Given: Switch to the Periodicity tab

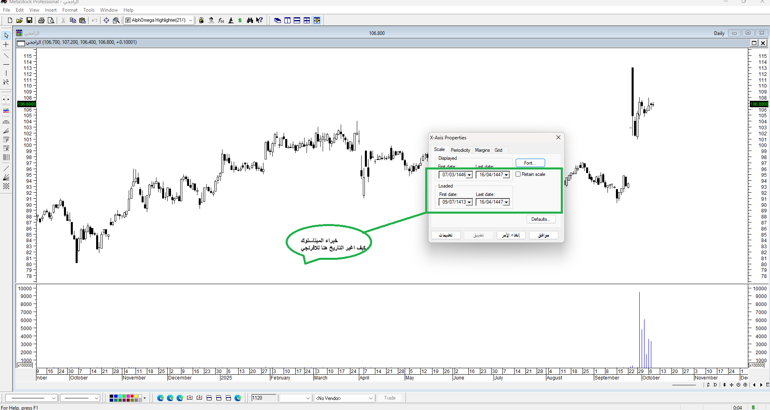Looking at the screenshot, I should click(x=460, y=150).
